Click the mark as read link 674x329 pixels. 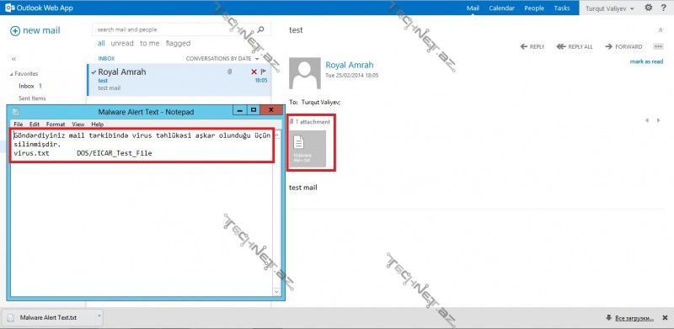click(x=646, y=61)
